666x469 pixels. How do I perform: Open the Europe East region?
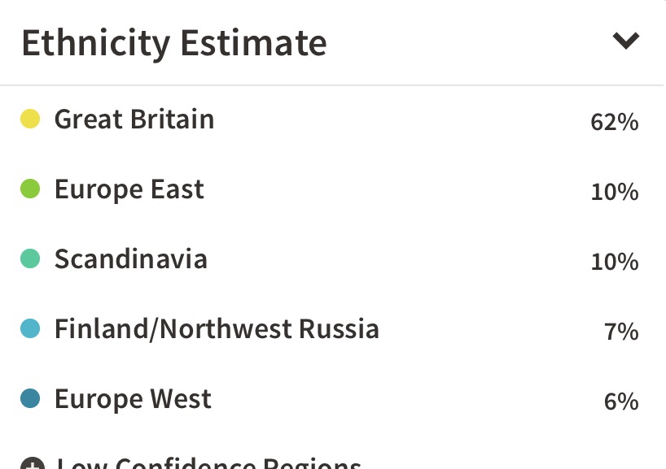pyautogui.click(x=129, y=190)
